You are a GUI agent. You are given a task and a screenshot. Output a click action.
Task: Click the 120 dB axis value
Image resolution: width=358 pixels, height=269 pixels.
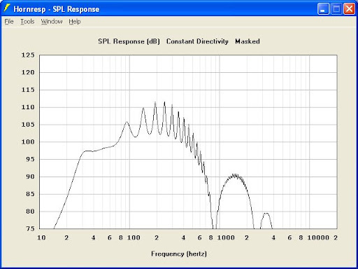click(x=28, y=72)
